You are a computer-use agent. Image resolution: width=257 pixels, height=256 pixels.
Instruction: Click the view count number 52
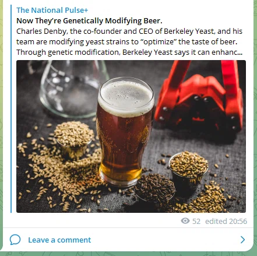click(x=196, y=221)
